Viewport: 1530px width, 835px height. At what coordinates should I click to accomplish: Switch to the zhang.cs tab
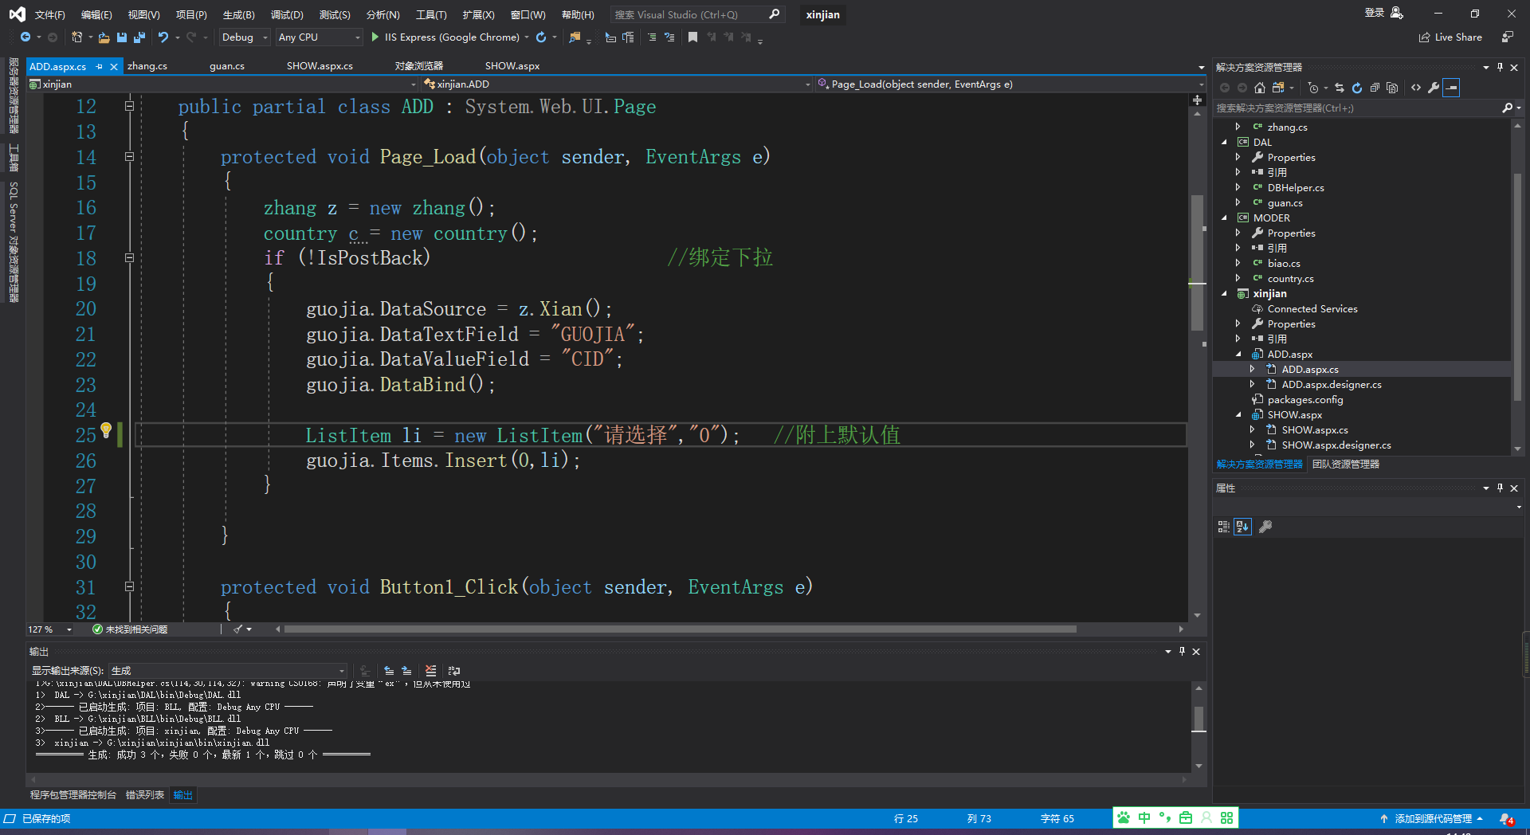147,66
